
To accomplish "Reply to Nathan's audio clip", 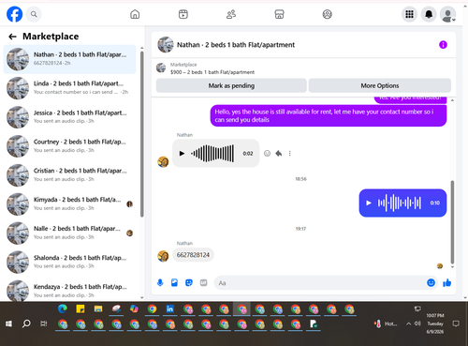I will coord(279,154).
